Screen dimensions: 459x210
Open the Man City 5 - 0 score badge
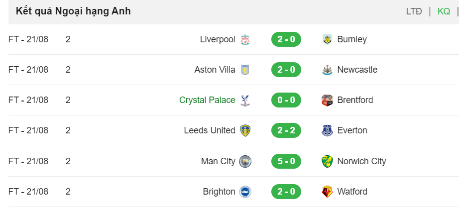(x=286, y=161)
